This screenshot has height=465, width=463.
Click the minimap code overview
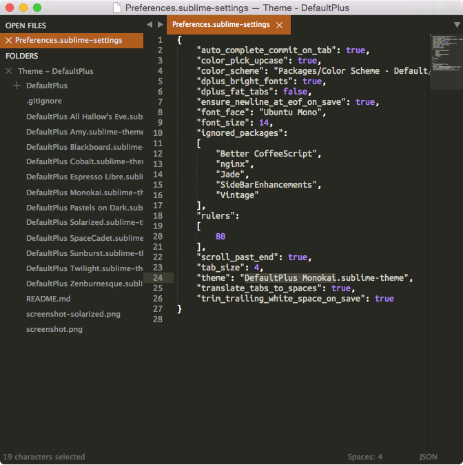click(x=446, y=62)
